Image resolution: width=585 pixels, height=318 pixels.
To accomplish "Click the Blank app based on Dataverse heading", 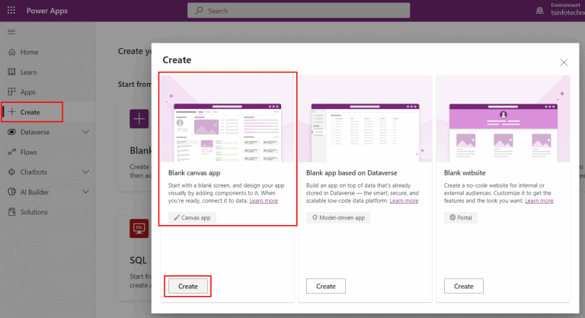I will (351, 172).
